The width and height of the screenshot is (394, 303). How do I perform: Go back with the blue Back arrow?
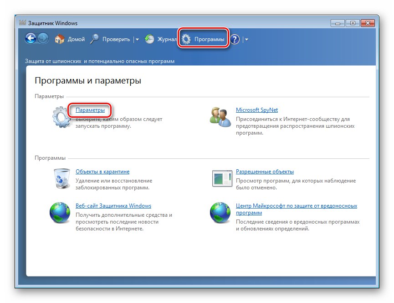[x=31, y=39]
